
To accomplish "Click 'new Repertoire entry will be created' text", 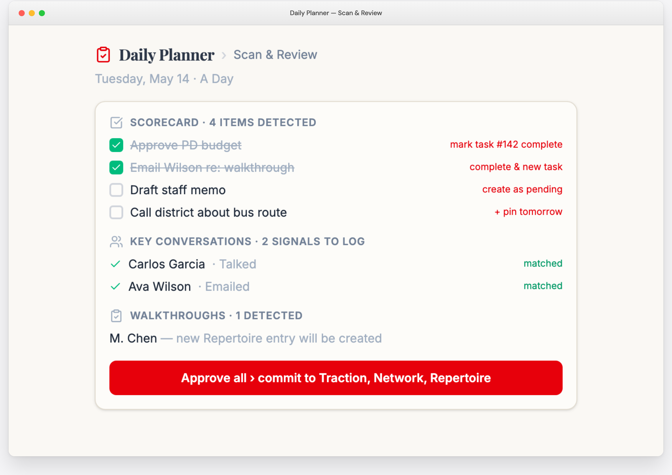I will click(x=279, y=338).
